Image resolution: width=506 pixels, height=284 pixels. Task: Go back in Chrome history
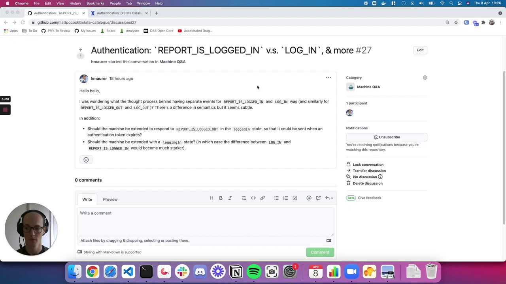tap(6, 22)
